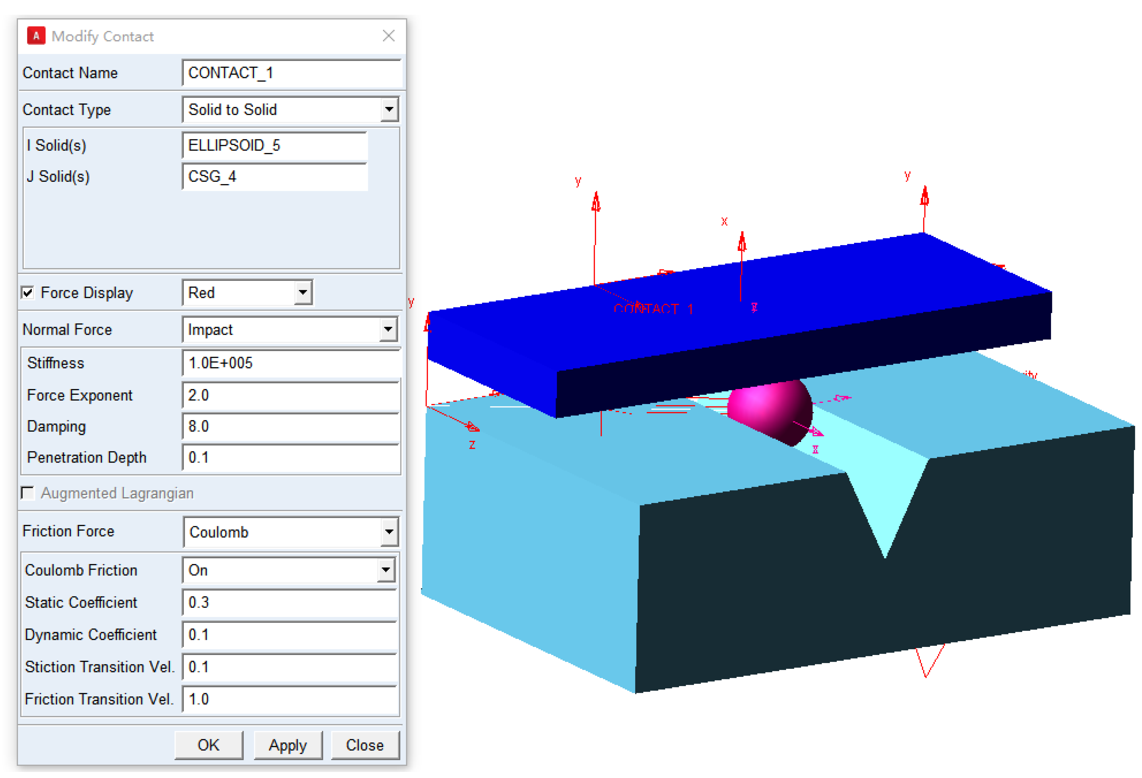1142x778 pixels.
Task: Open the Contact Type dropdown
Action: point(389,110)
